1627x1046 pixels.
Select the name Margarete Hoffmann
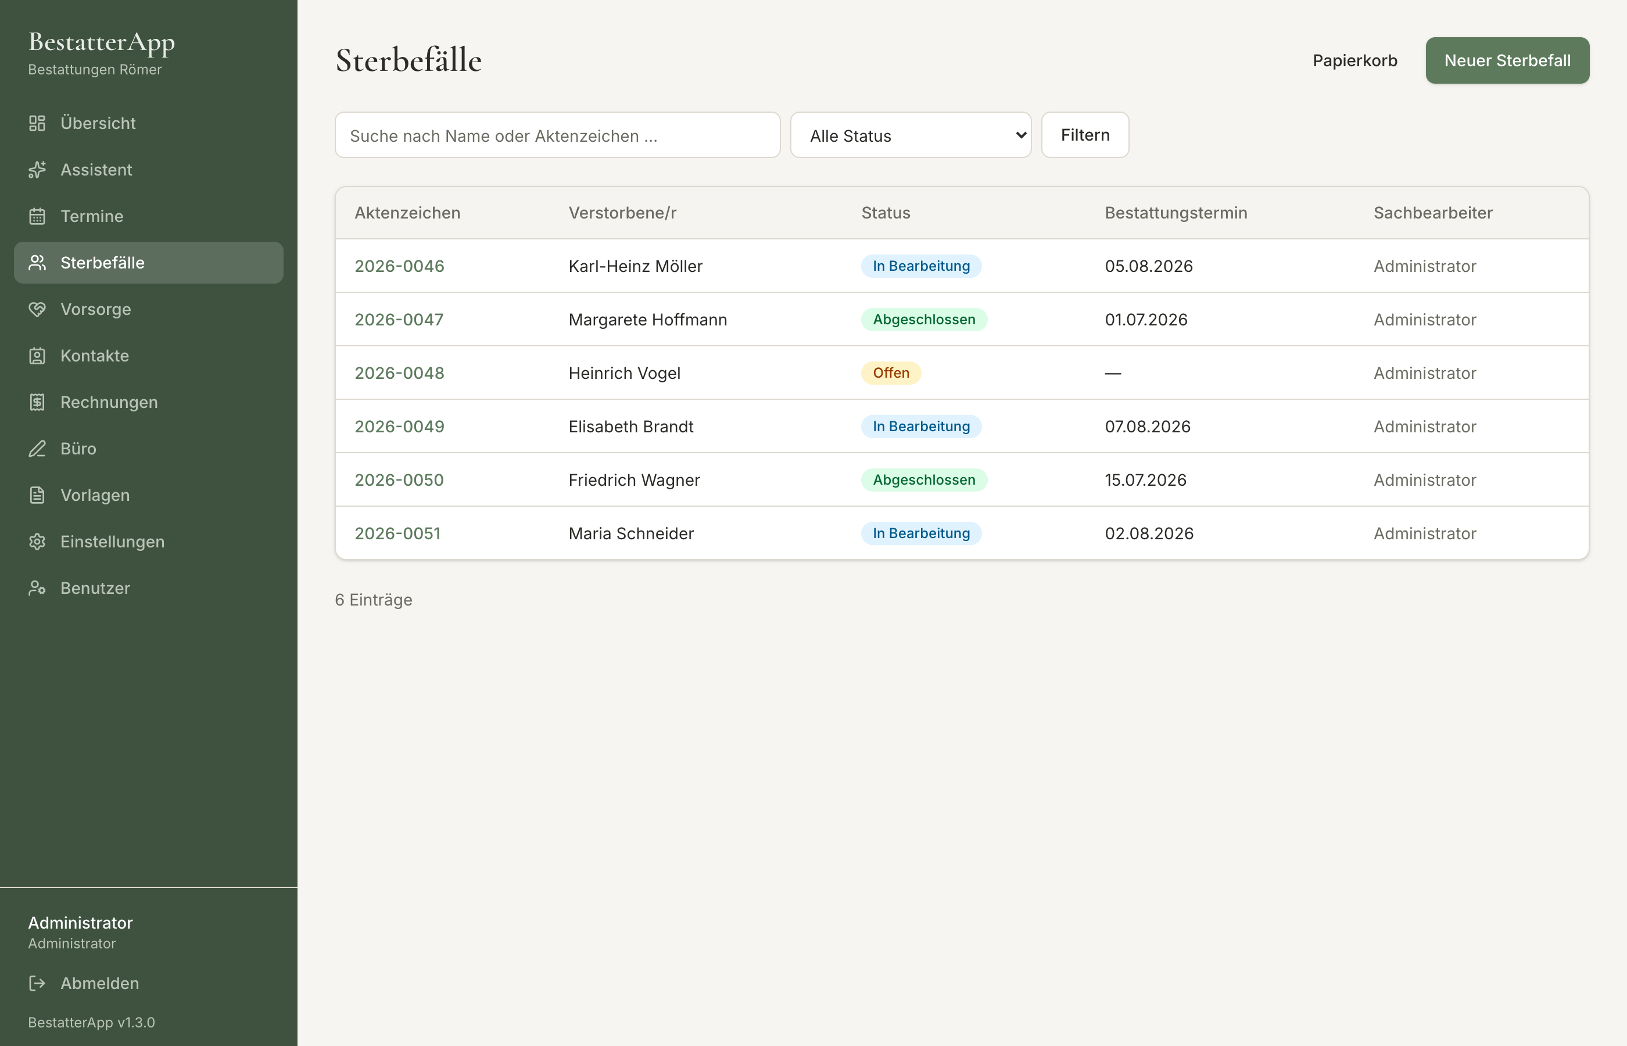click(648, 319)
